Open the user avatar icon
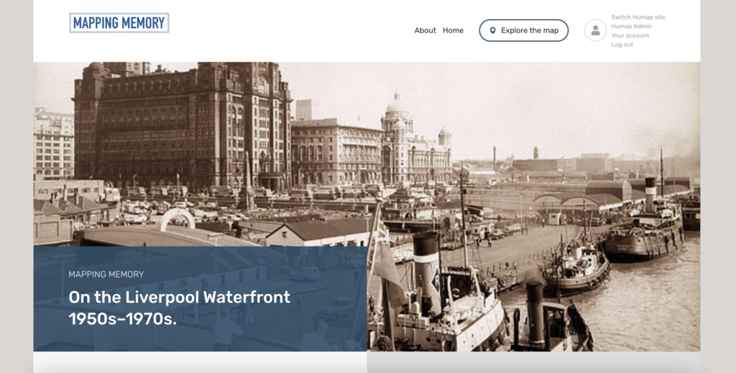736x373 pixels. coord(595,30)
